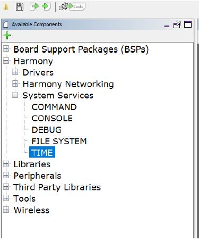
Task: Collapse the System Services node
Action: [15, 95]
